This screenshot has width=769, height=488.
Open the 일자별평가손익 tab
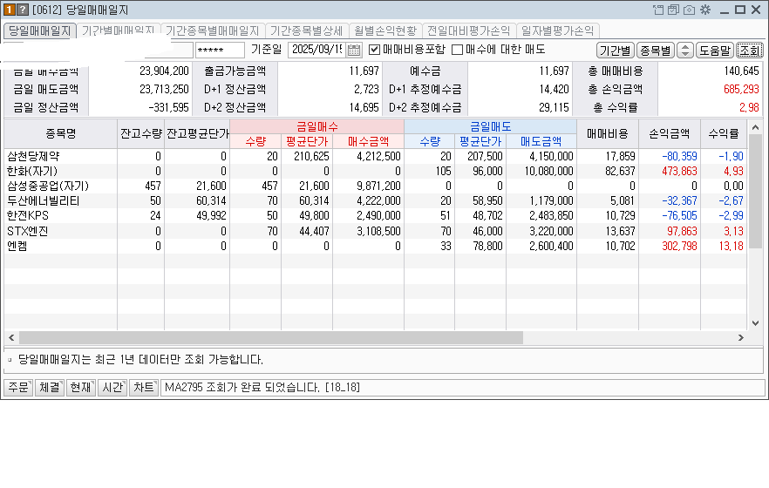click(558, 30)
